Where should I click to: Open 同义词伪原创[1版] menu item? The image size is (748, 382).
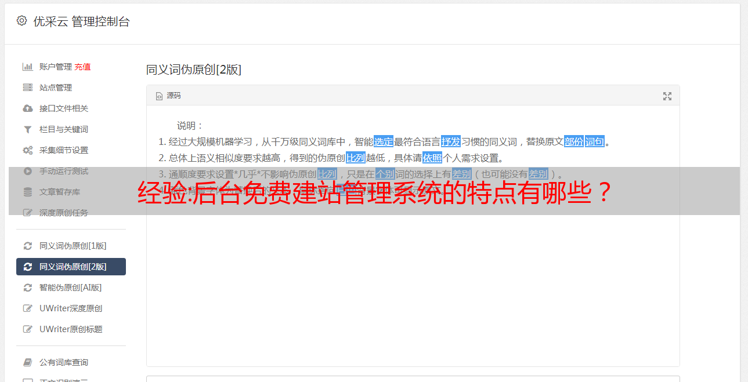pos(71,246)
